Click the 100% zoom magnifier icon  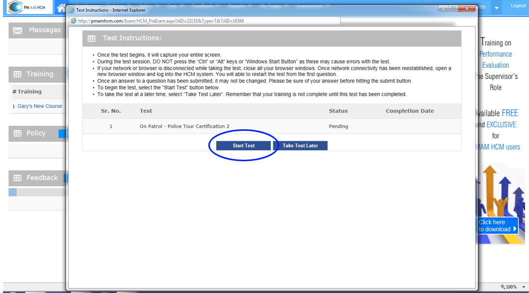click(503, 287)
